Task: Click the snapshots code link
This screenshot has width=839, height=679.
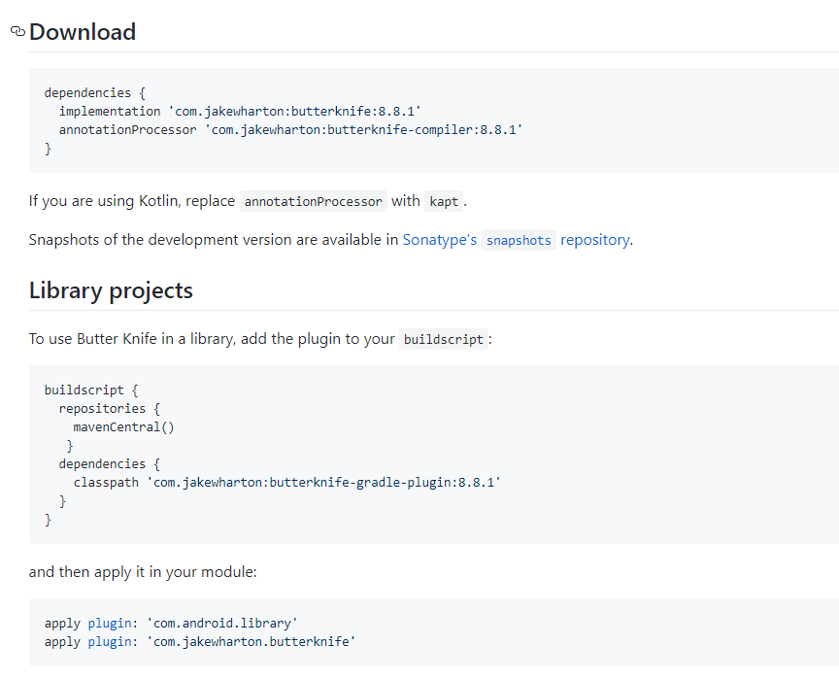Action: pyautogui.click(x=519, y=241)
